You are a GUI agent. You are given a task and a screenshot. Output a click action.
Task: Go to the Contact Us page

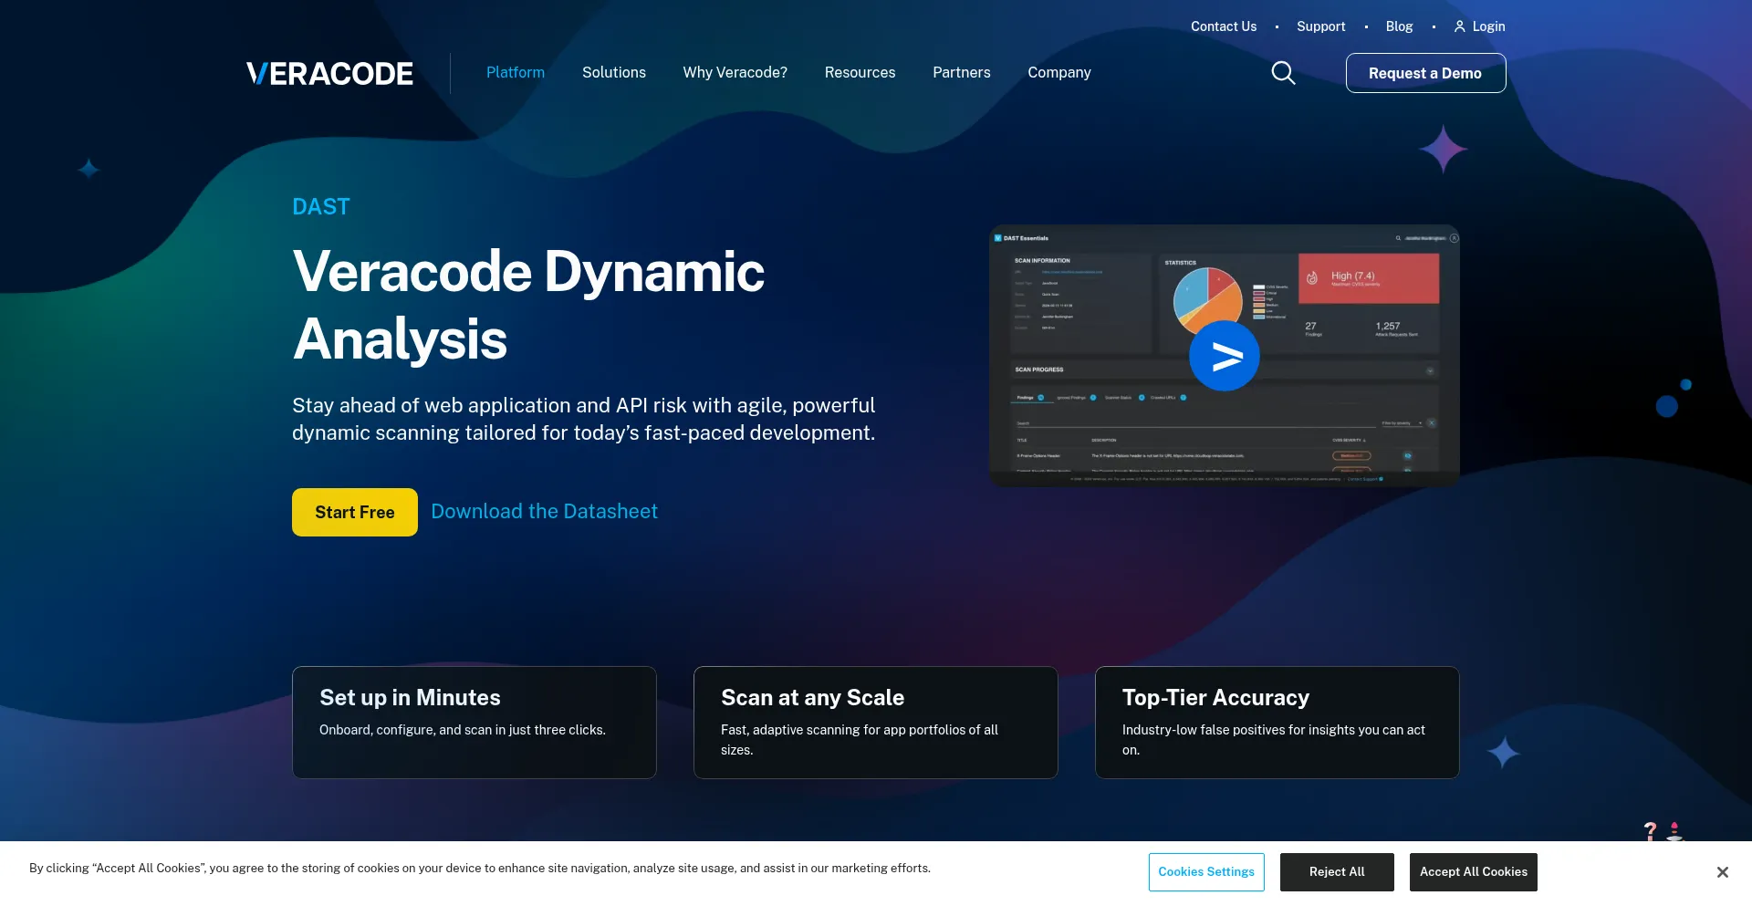click(x=1224, y=26)
